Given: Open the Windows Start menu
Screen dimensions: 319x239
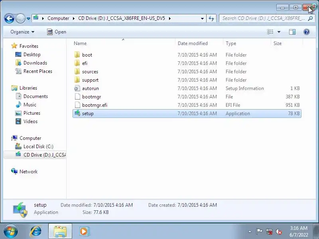Looking at the screenshot, I should point(11,231).
